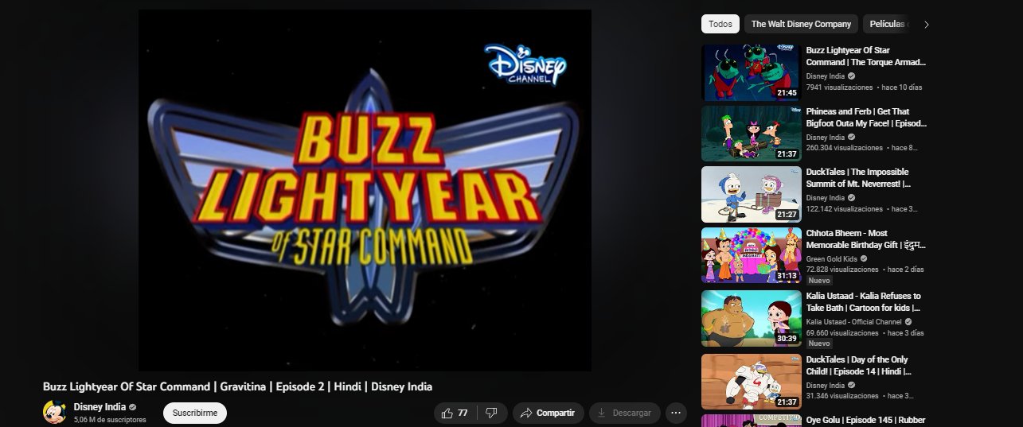
Task: Open DuckTales Day of Only Child thumbnail
Action: pos(751,382)
